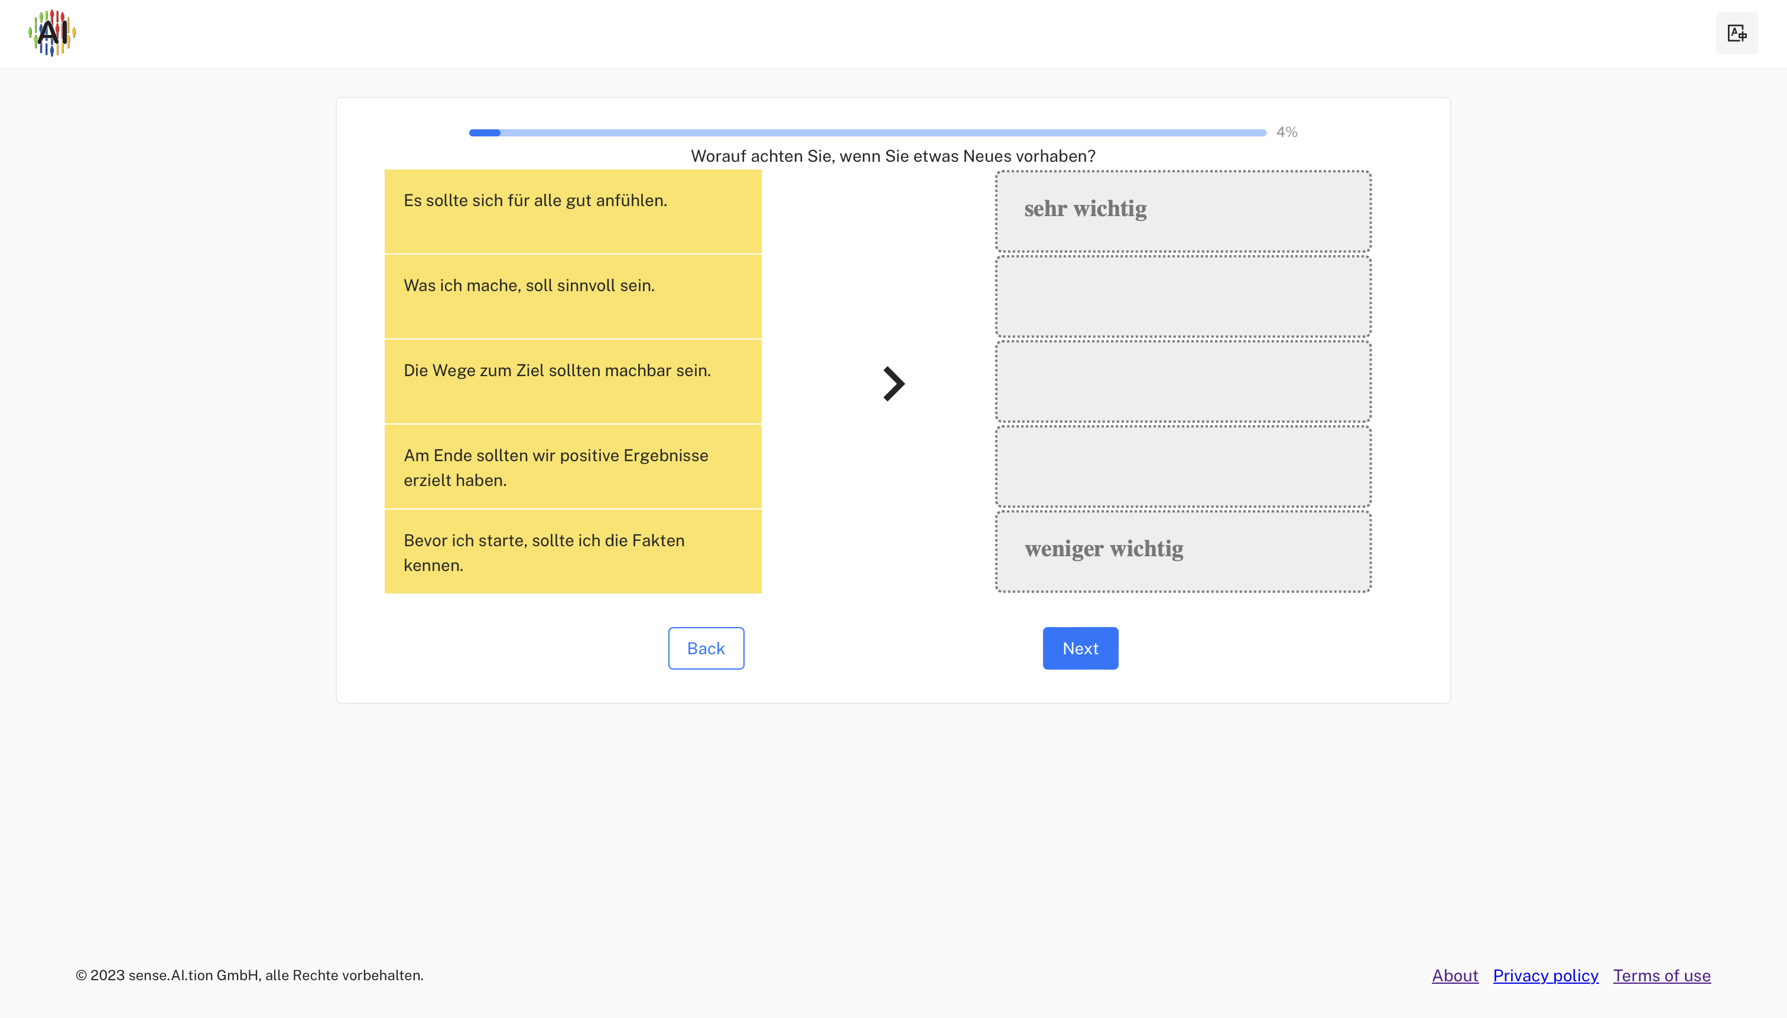Click the AI logo in the header
Screen dimensions: 1787x1018
(x=52, y=33)
